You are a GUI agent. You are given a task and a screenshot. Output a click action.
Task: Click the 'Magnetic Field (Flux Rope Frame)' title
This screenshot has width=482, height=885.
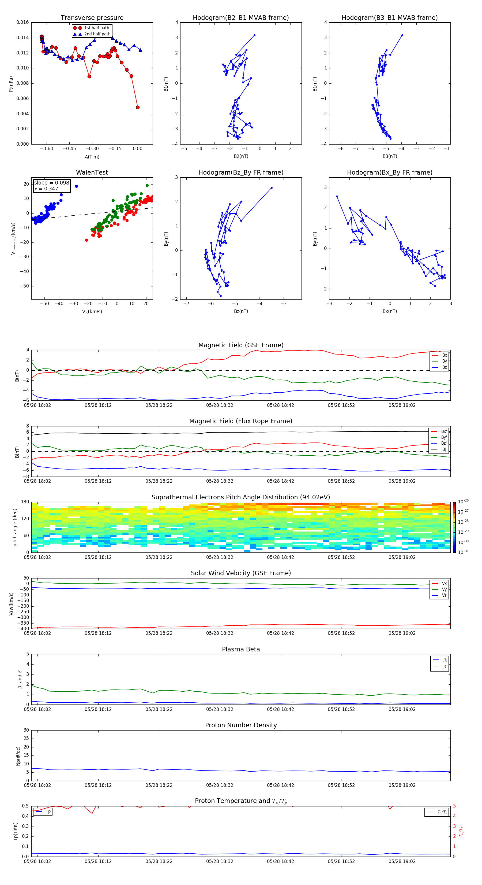(241, 421)
